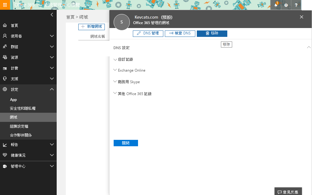Click the billing card icon beside 計費
The image size is (312, 195).
(x=5, y=68)
